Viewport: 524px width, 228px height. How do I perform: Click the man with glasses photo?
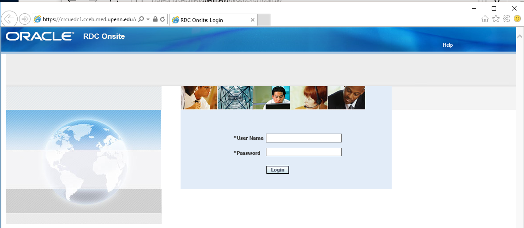point(199,97)
